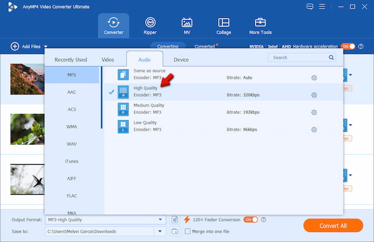Switch to the Converting tab
374x242 pixels.
168,46
